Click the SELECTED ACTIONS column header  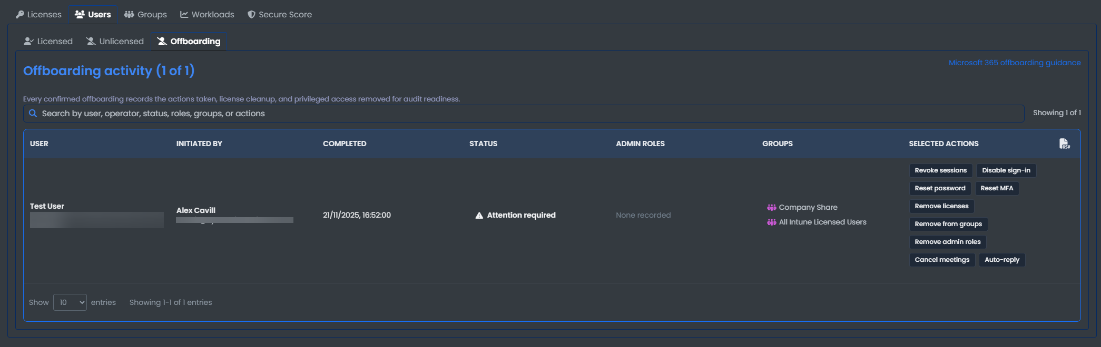[943, 144]
